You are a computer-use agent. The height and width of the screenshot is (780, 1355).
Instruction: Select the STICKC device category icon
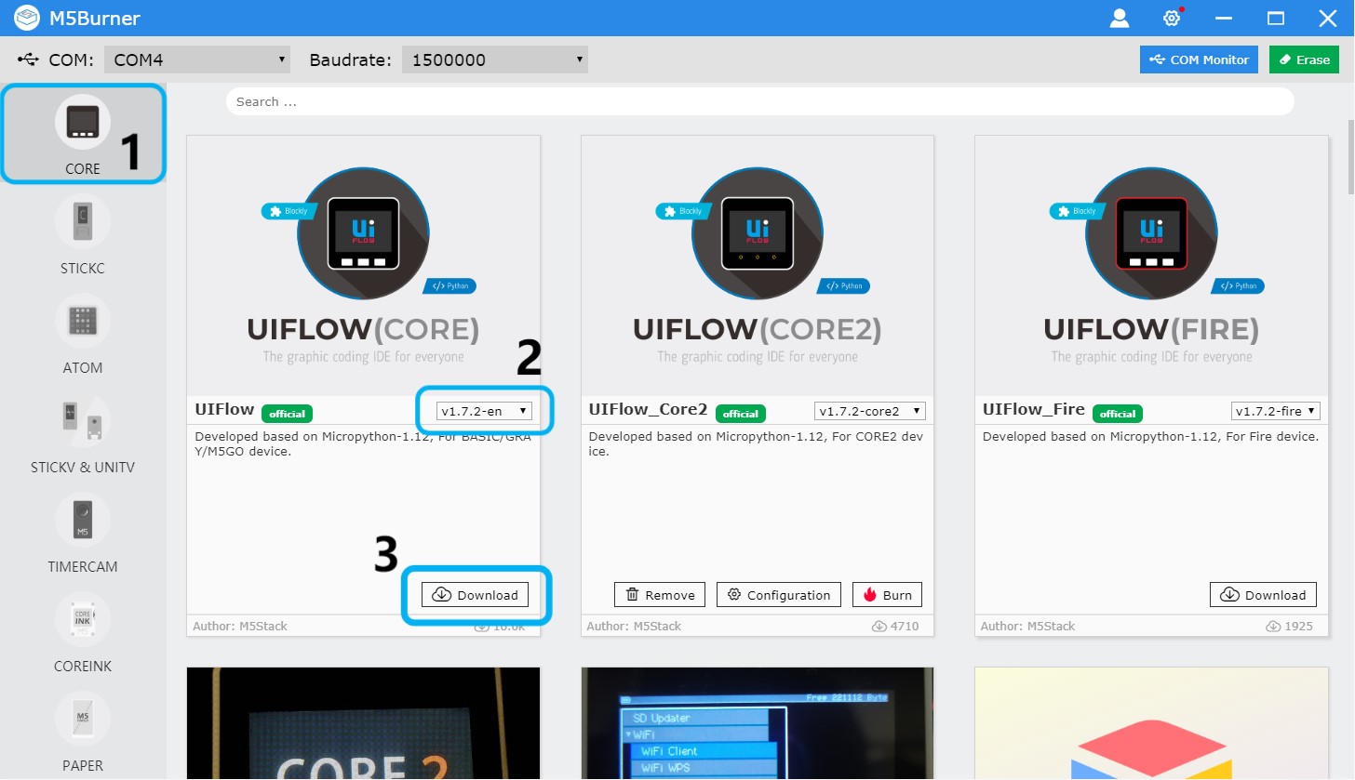[x=83, y=221]
